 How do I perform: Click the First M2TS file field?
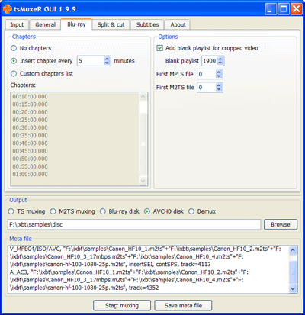click(x=207, y=88)
